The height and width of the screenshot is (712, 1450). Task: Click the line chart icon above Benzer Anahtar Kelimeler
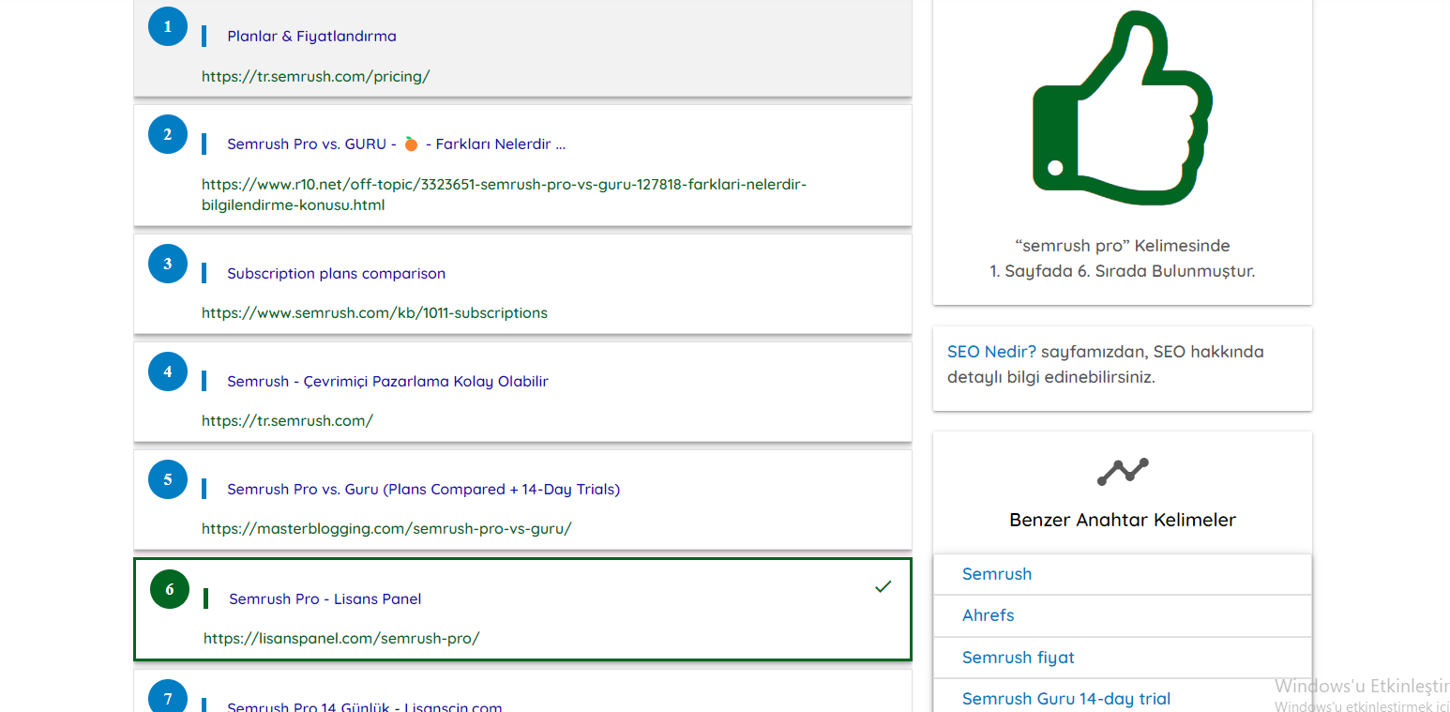point(1123,471)
